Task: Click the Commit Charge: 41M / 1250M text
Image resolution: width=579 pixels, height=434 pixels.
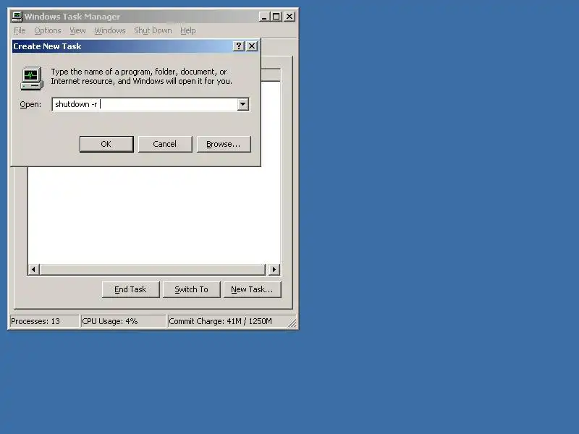Action: (x=220, y=321)
